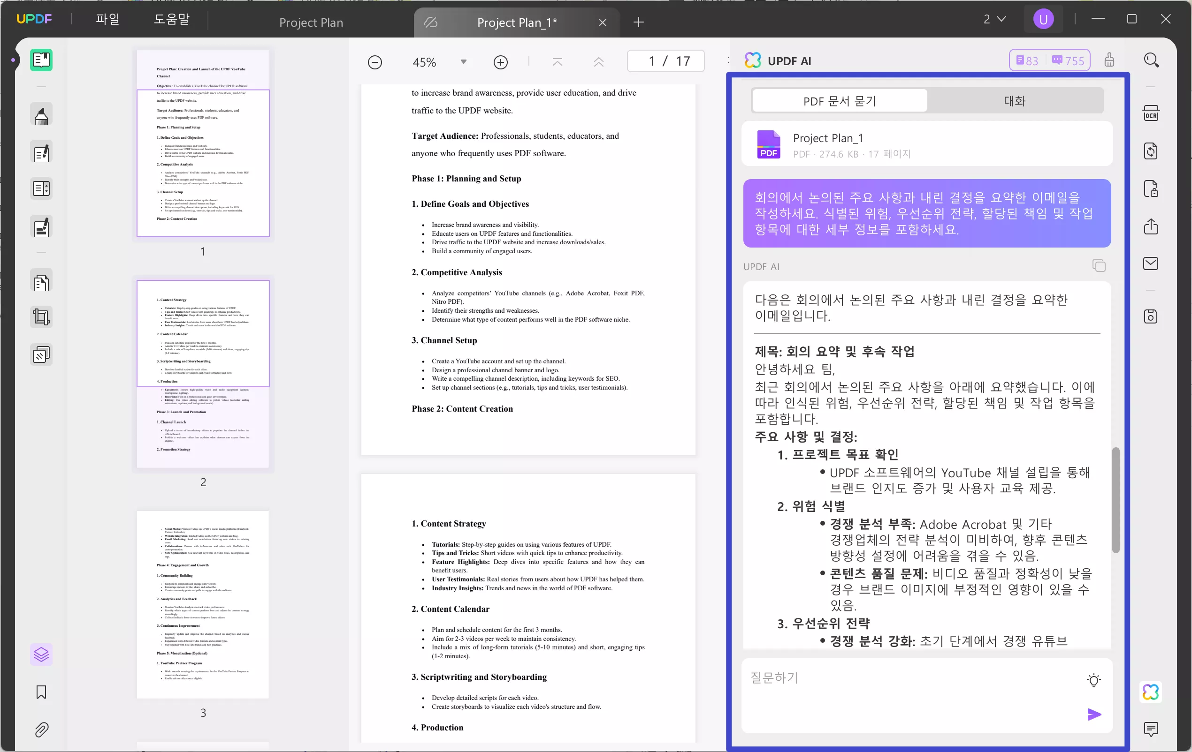Select the Project Plan_1* tab
Screen dimensions: 1192x752
517,22
